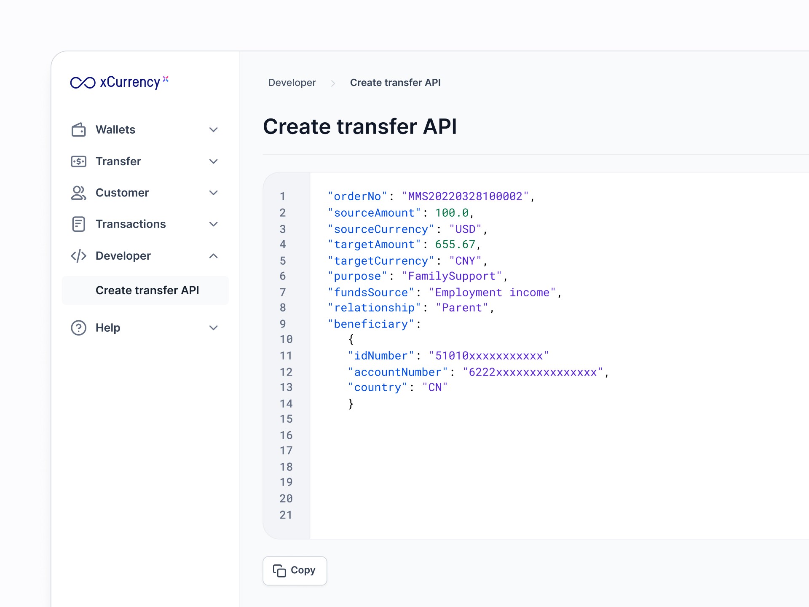Screen dimensions: 809x607
Task: Click the Developer code brackets icon
Action: 78,256
